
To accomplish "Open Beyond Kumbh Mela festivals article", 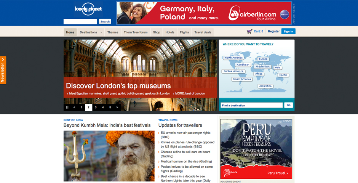I will click(x=107, y=125).
